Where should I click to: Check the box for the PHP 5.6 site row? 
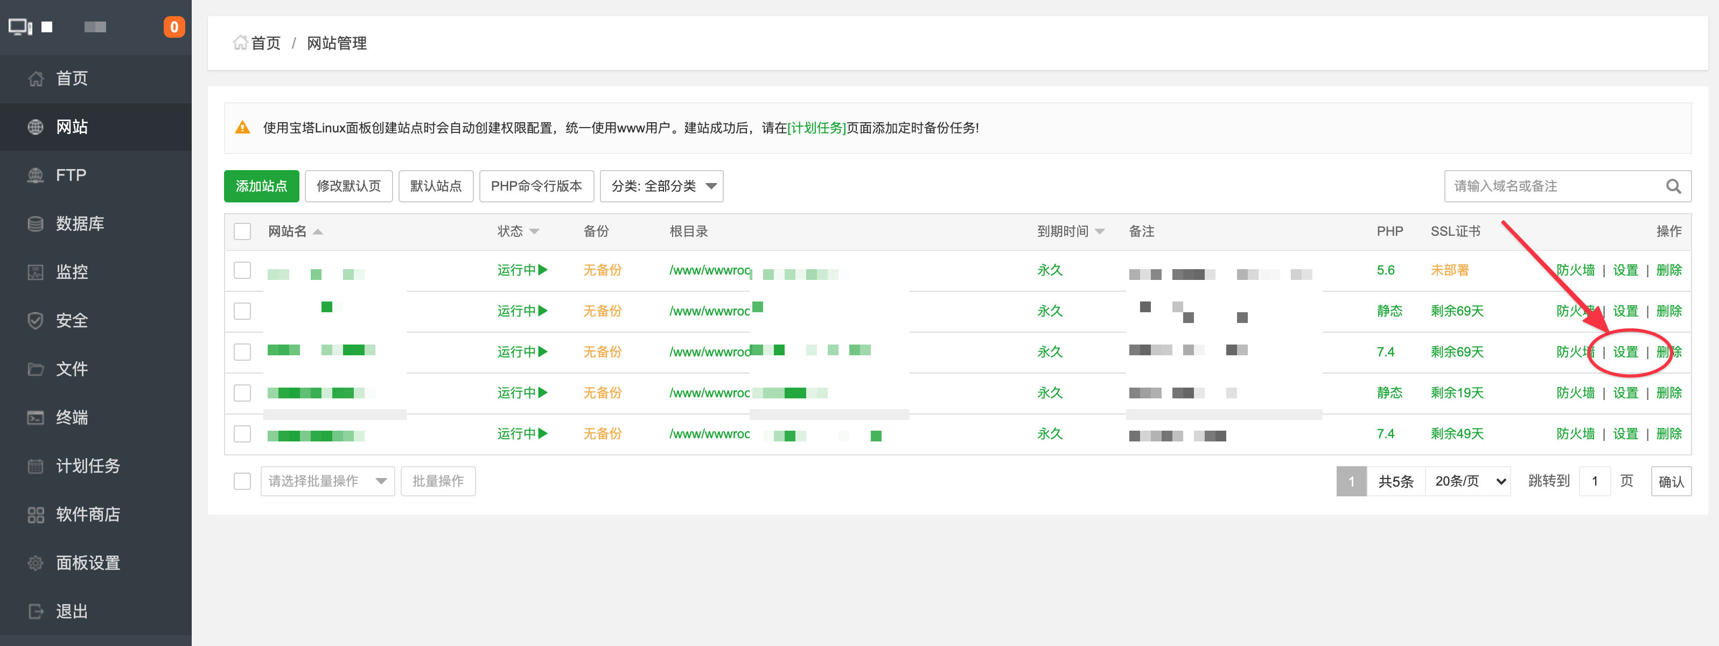click(x=242, y=270)
